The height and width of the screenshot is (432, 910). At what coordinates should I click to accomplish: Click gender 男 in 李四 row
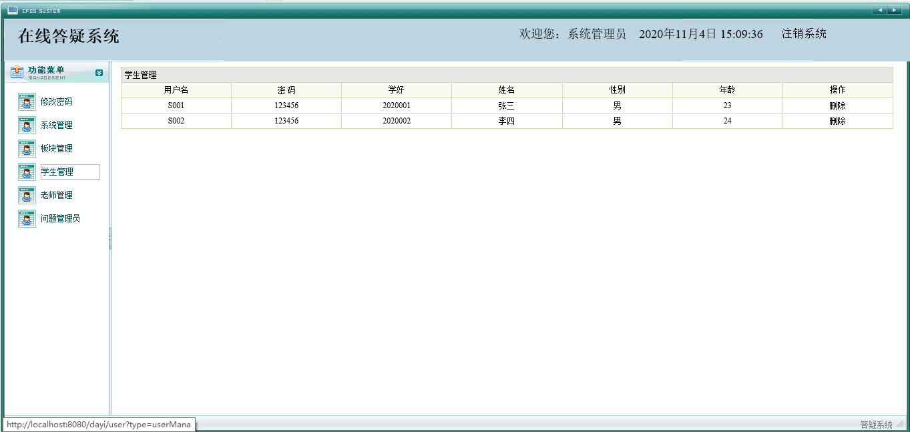tap(618, 121)
